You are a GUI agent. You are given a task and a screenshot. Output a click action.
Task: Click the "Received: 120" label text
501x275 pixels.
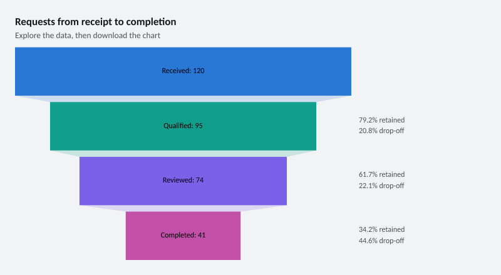point(183,71)
